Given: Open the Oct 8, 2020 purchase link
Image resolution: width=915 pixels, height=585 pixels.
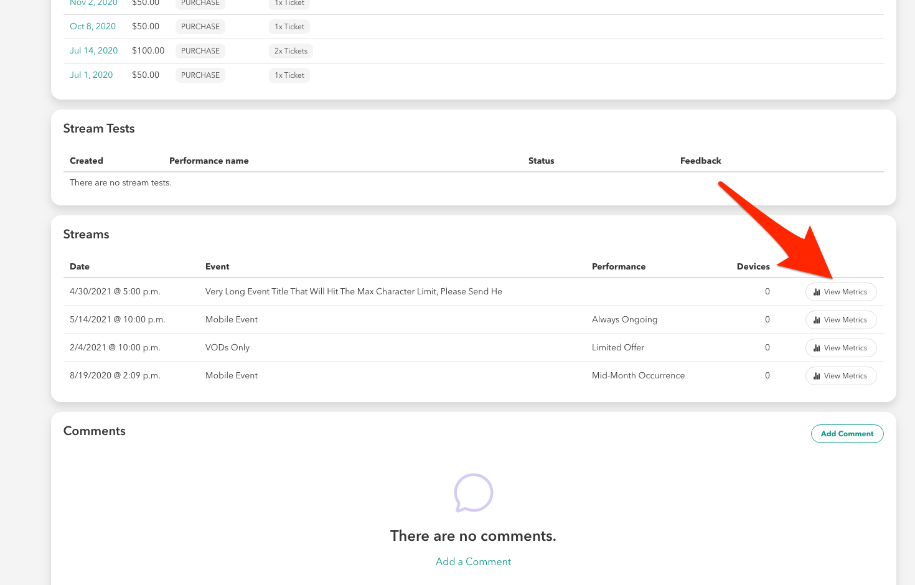Looking at the screenshot, I should click(93, 26).
